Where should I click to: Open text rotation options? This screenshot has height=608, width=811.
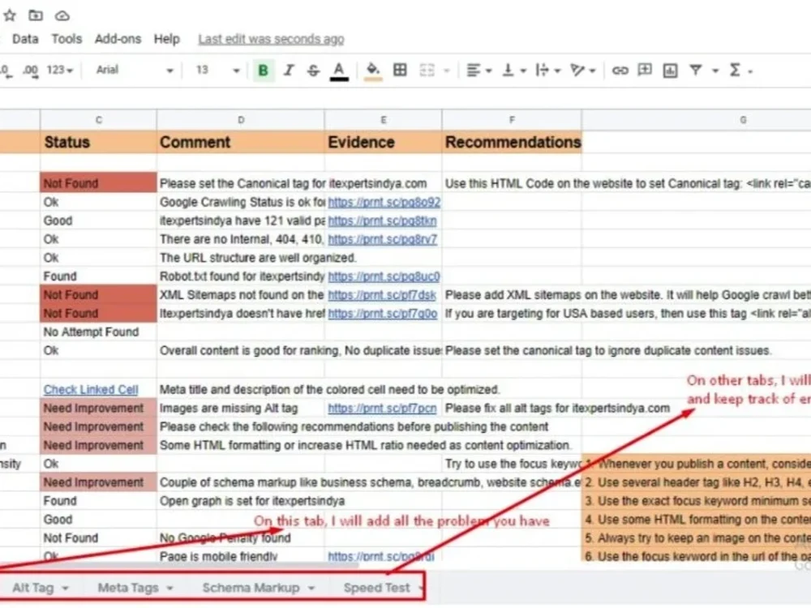582,70
